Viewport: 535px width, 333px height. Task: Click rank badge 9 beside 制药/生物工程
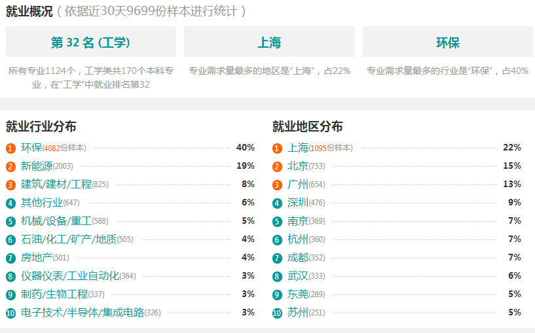click(x=10, y=295)
